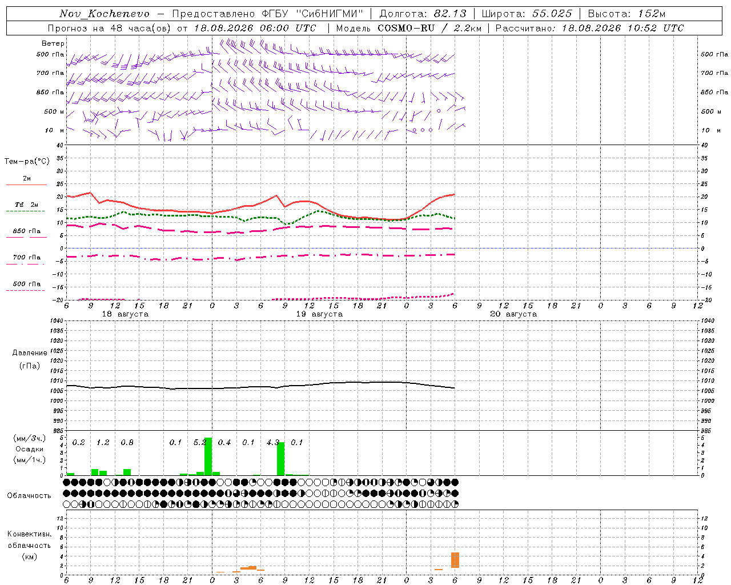The height and width of the screenshot is (585, 731).
Task: Click the Облачность row label
Action: (29, 495)
